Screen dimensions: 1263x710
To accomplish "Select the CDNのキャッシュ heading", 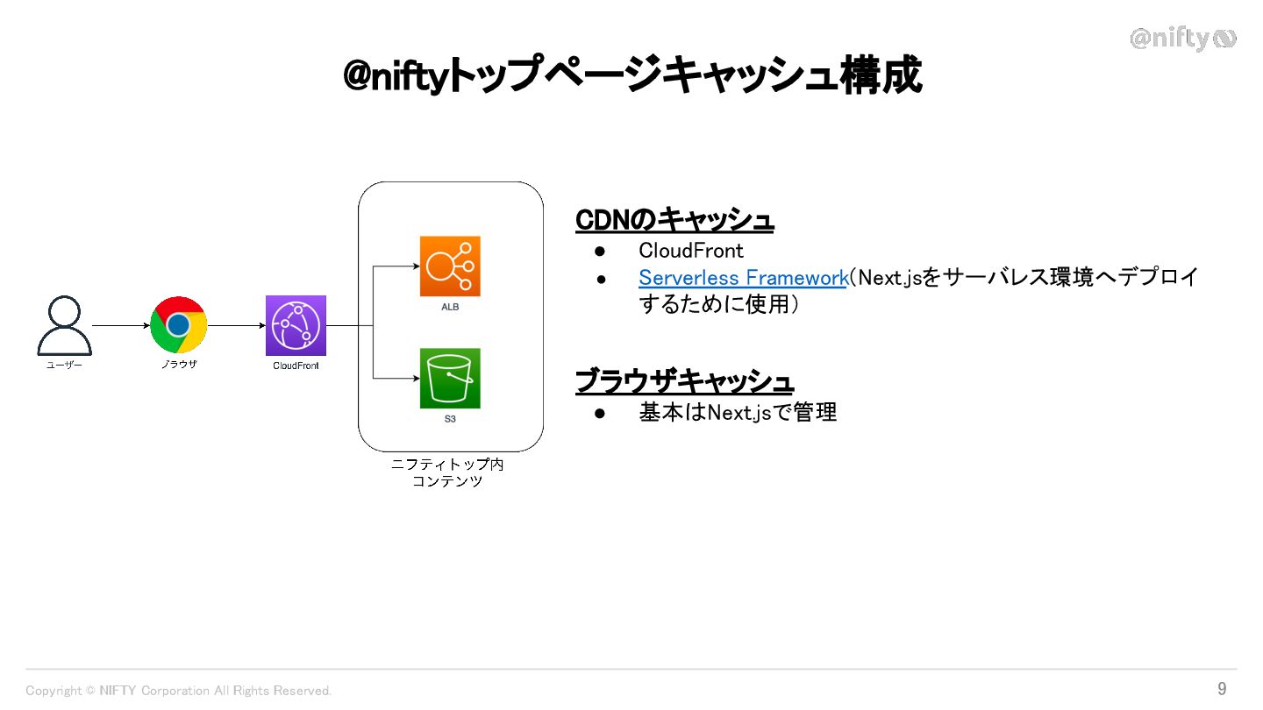I will (674, 220).
